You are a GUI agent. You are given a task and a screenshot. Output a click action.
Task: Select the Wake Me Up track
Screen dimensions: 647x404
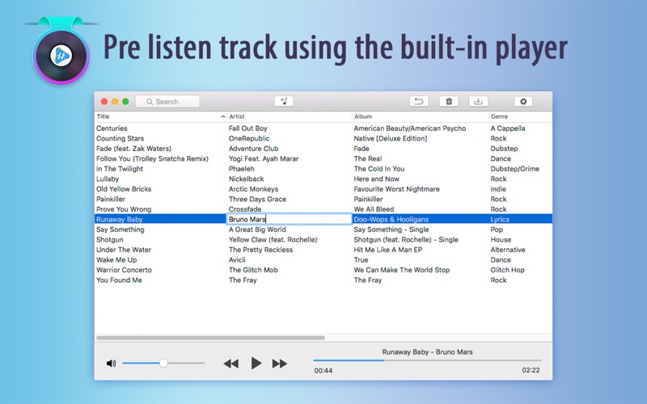click(116, 259)
